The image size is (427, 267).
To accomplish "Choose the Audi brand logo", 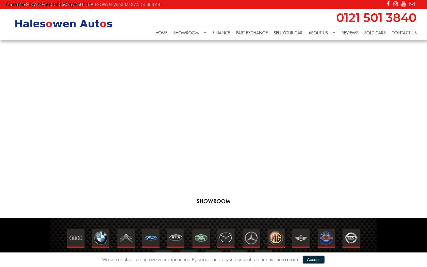I will coord(76,238).
